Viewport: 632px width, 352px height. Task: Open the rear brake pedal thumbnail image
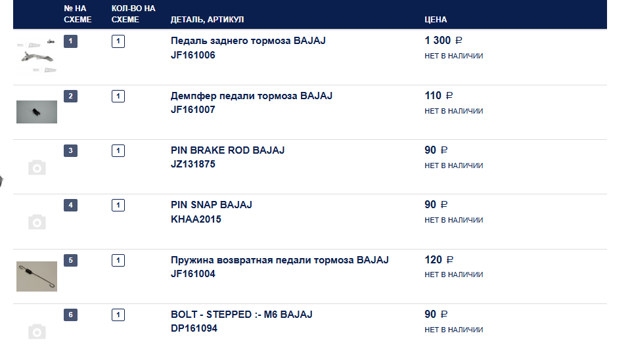click(x=36, y=56)
